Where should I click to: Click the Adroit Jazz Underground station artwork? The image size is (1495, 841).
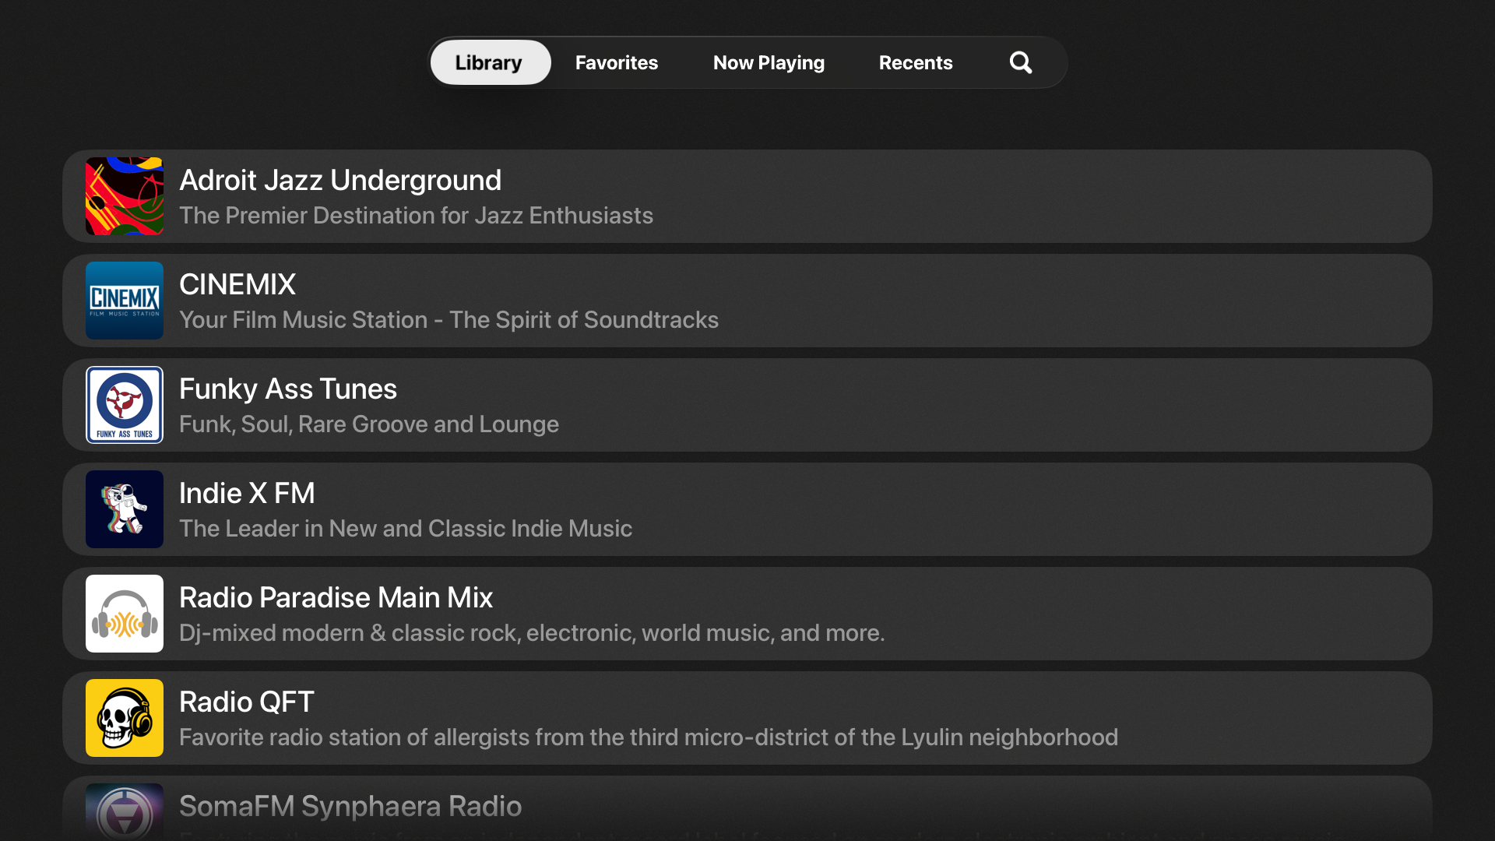(125, 196)
